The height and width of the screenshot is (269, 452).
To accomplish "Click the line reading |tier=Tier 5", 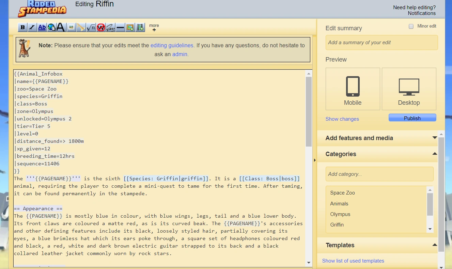I will (32, 126).
